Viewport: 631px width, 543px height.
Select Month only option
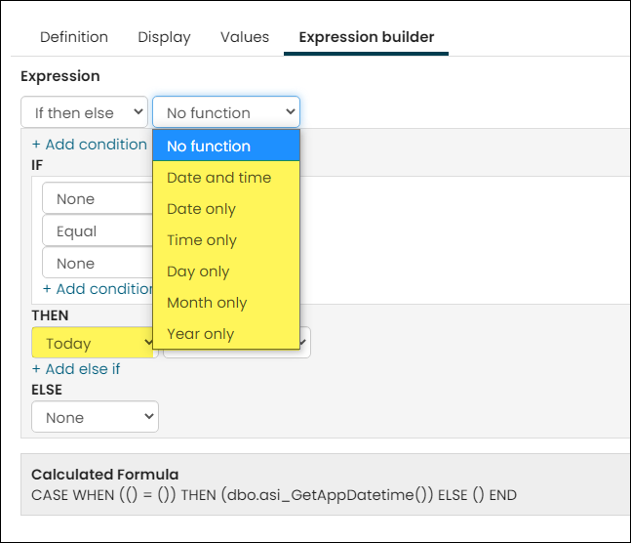(226, 303)
